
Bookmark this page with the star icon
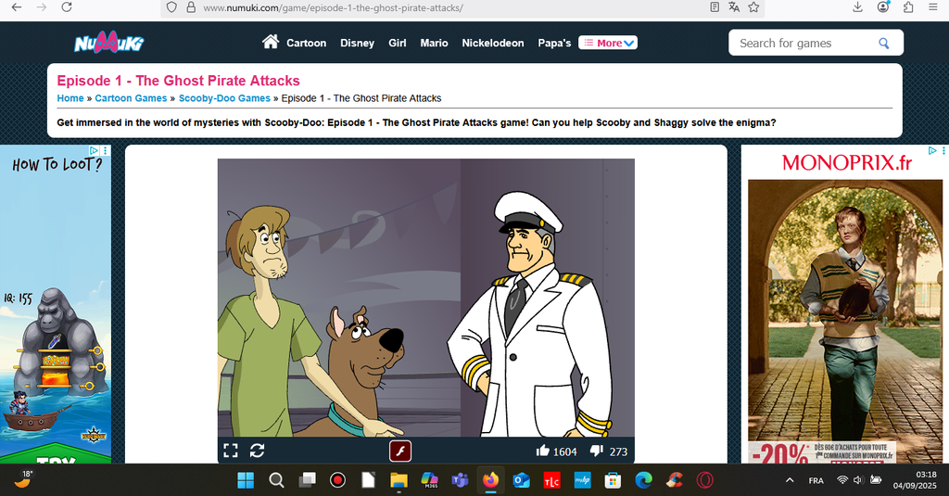pyautogui.click(x=753, y=7)
